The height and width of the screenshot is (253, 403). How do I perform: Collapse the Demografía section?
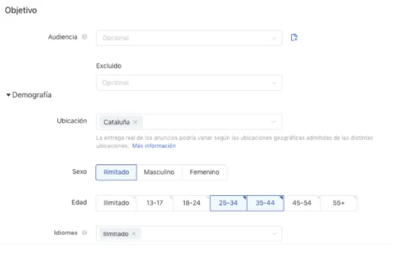tap(8, 95)
